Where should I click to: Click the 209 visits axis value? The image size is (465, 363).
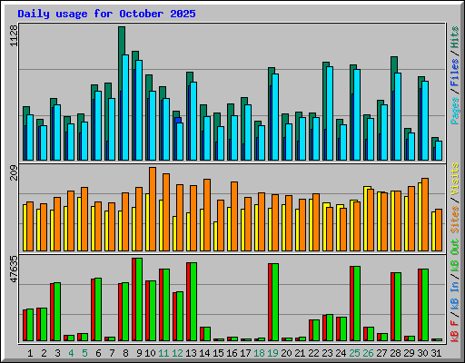14,172
